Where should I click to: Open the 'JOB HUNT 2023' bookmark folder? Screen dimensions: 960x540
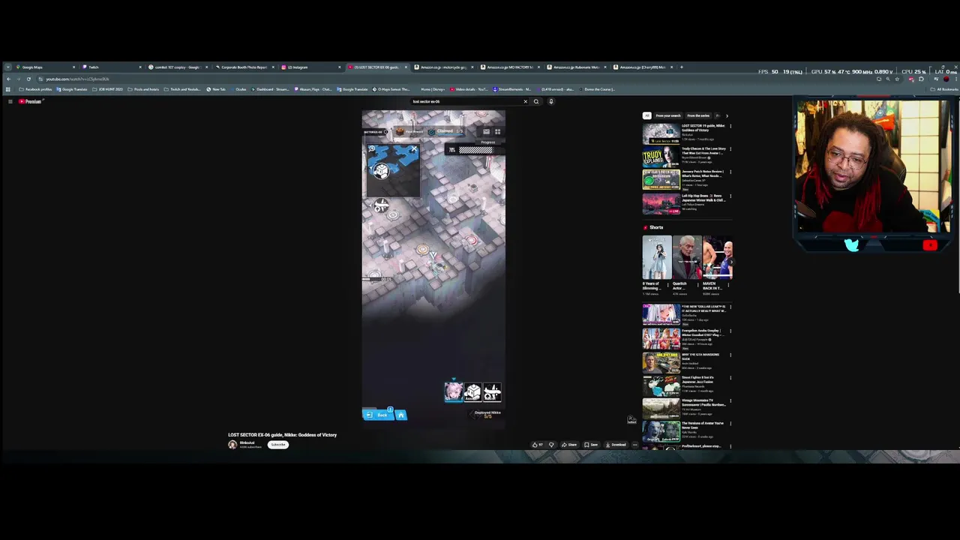pyautogui.click(x=106, y=89)
